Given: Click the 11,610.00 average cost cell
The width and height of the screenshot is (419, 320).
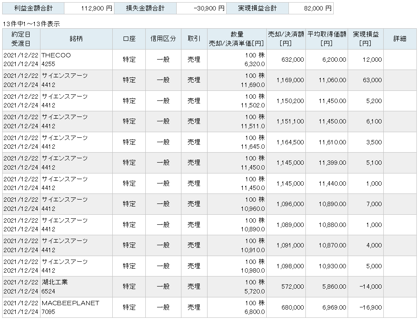Looking at the screenshot, I should (x=327, y=142).
